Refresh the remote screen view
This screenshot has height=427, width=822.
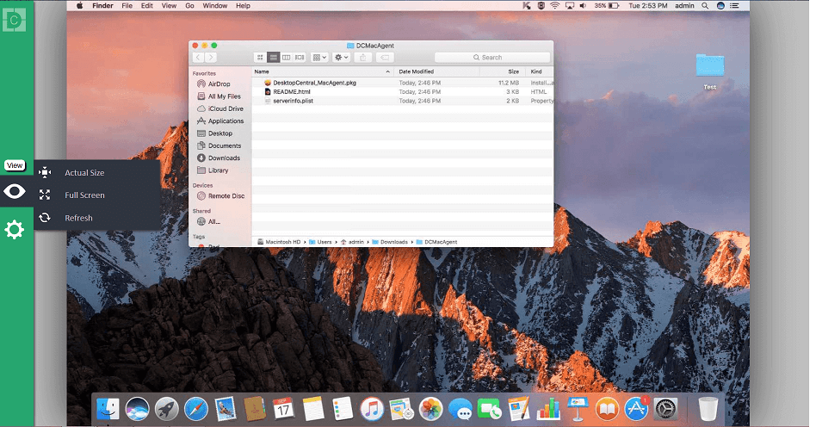pos(78,218)
